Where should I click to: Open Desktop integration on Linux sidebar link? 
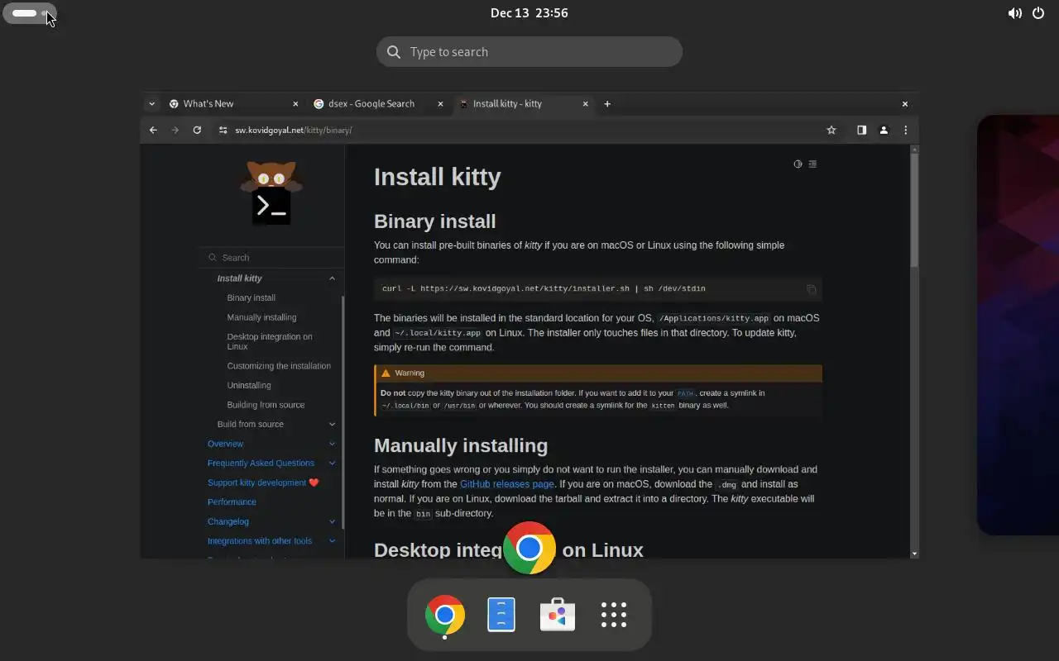(270, 341)
